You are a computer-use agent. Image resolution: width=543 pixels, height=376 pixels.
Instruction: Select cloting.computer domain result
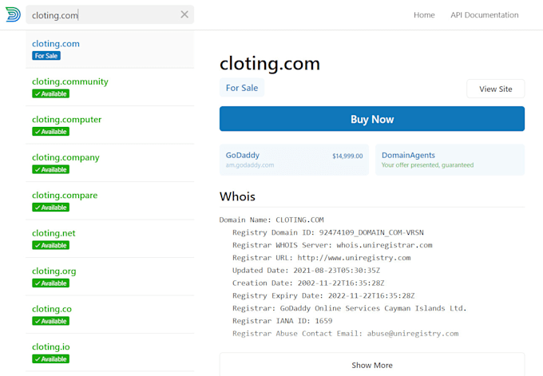[x=109, y=125]
